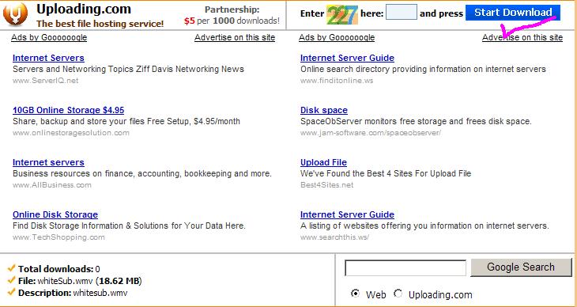Click the right Advertise on this site link
This screenshot has height=307, width=577.
(x=522, y=38)
